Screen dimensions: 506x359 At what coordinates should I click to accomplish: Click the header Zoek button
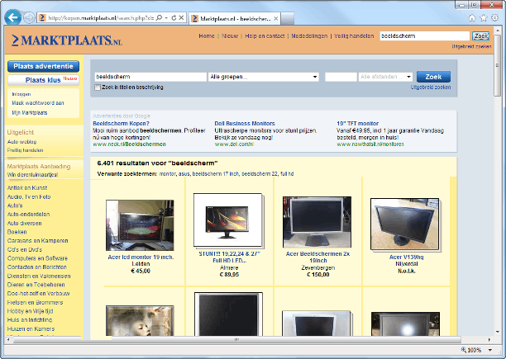[481, 36]
